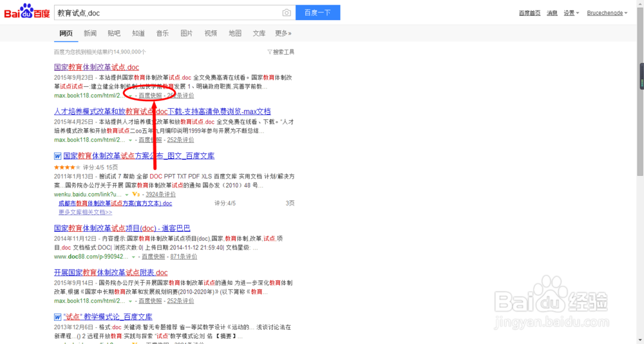Switch to the 新闻 tab
This screenshot has height=344, width=644.
coord(90,33)
